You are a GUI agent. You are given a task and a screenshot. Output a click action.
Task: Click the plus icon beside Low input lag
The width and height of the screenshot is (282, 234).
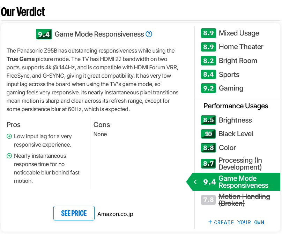tap(9, 136)
